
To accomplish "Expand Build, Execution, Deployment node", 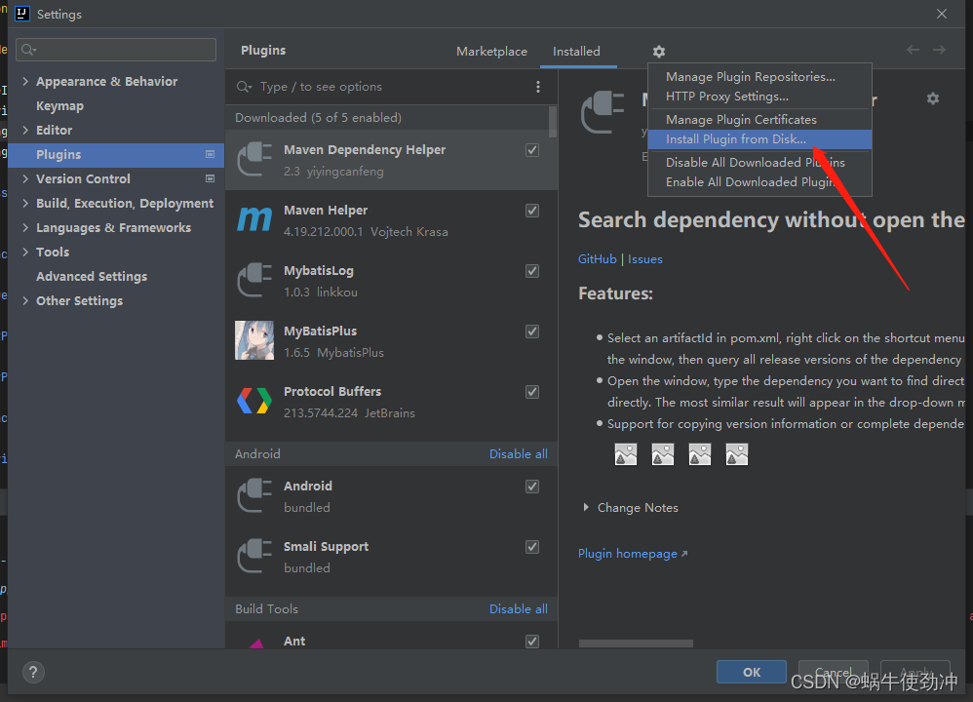I will click(25, 203).
